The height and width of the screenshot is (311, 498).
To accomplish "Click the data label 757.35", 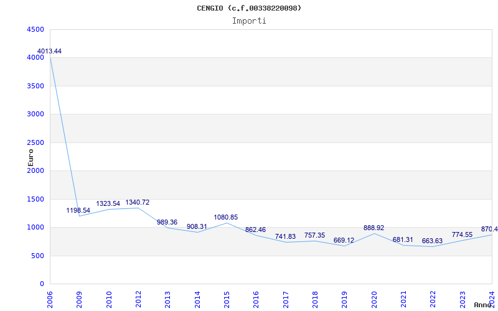I will [x=314, y=236].
